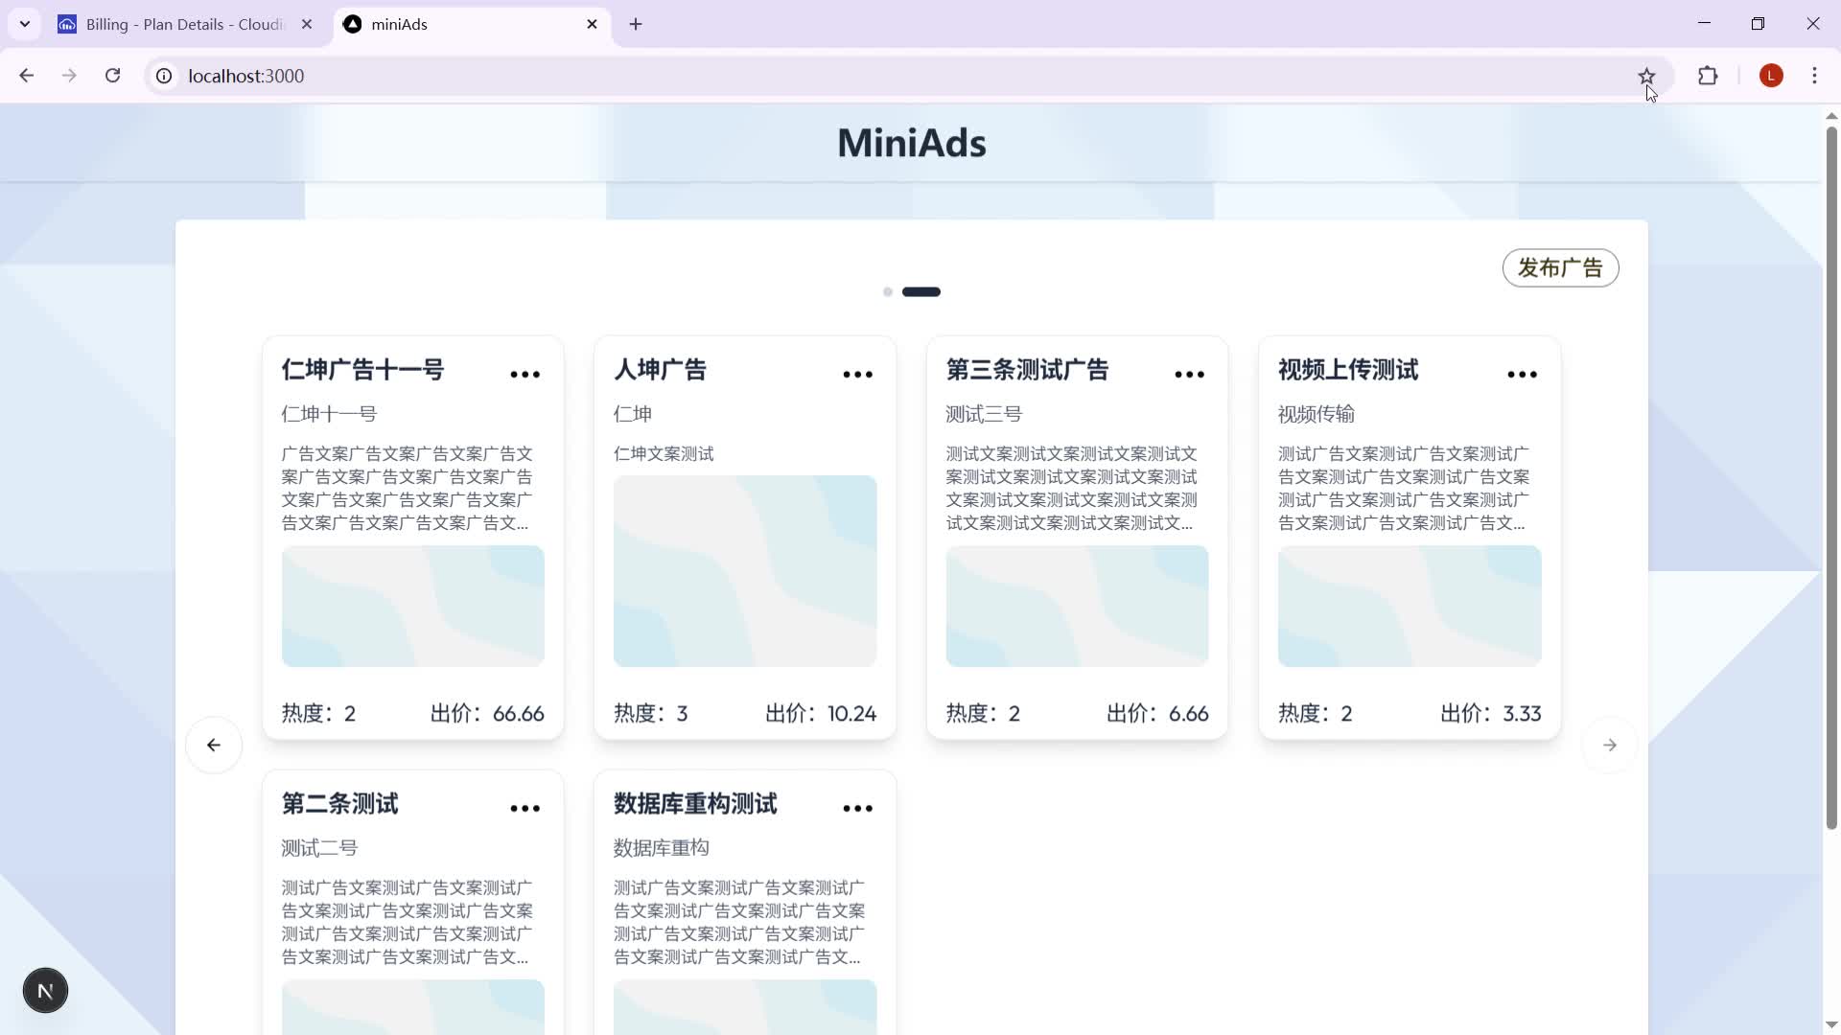
Task: Go to next carousel page arrow
Action: pyautogui.click(x=1610, y=745)
